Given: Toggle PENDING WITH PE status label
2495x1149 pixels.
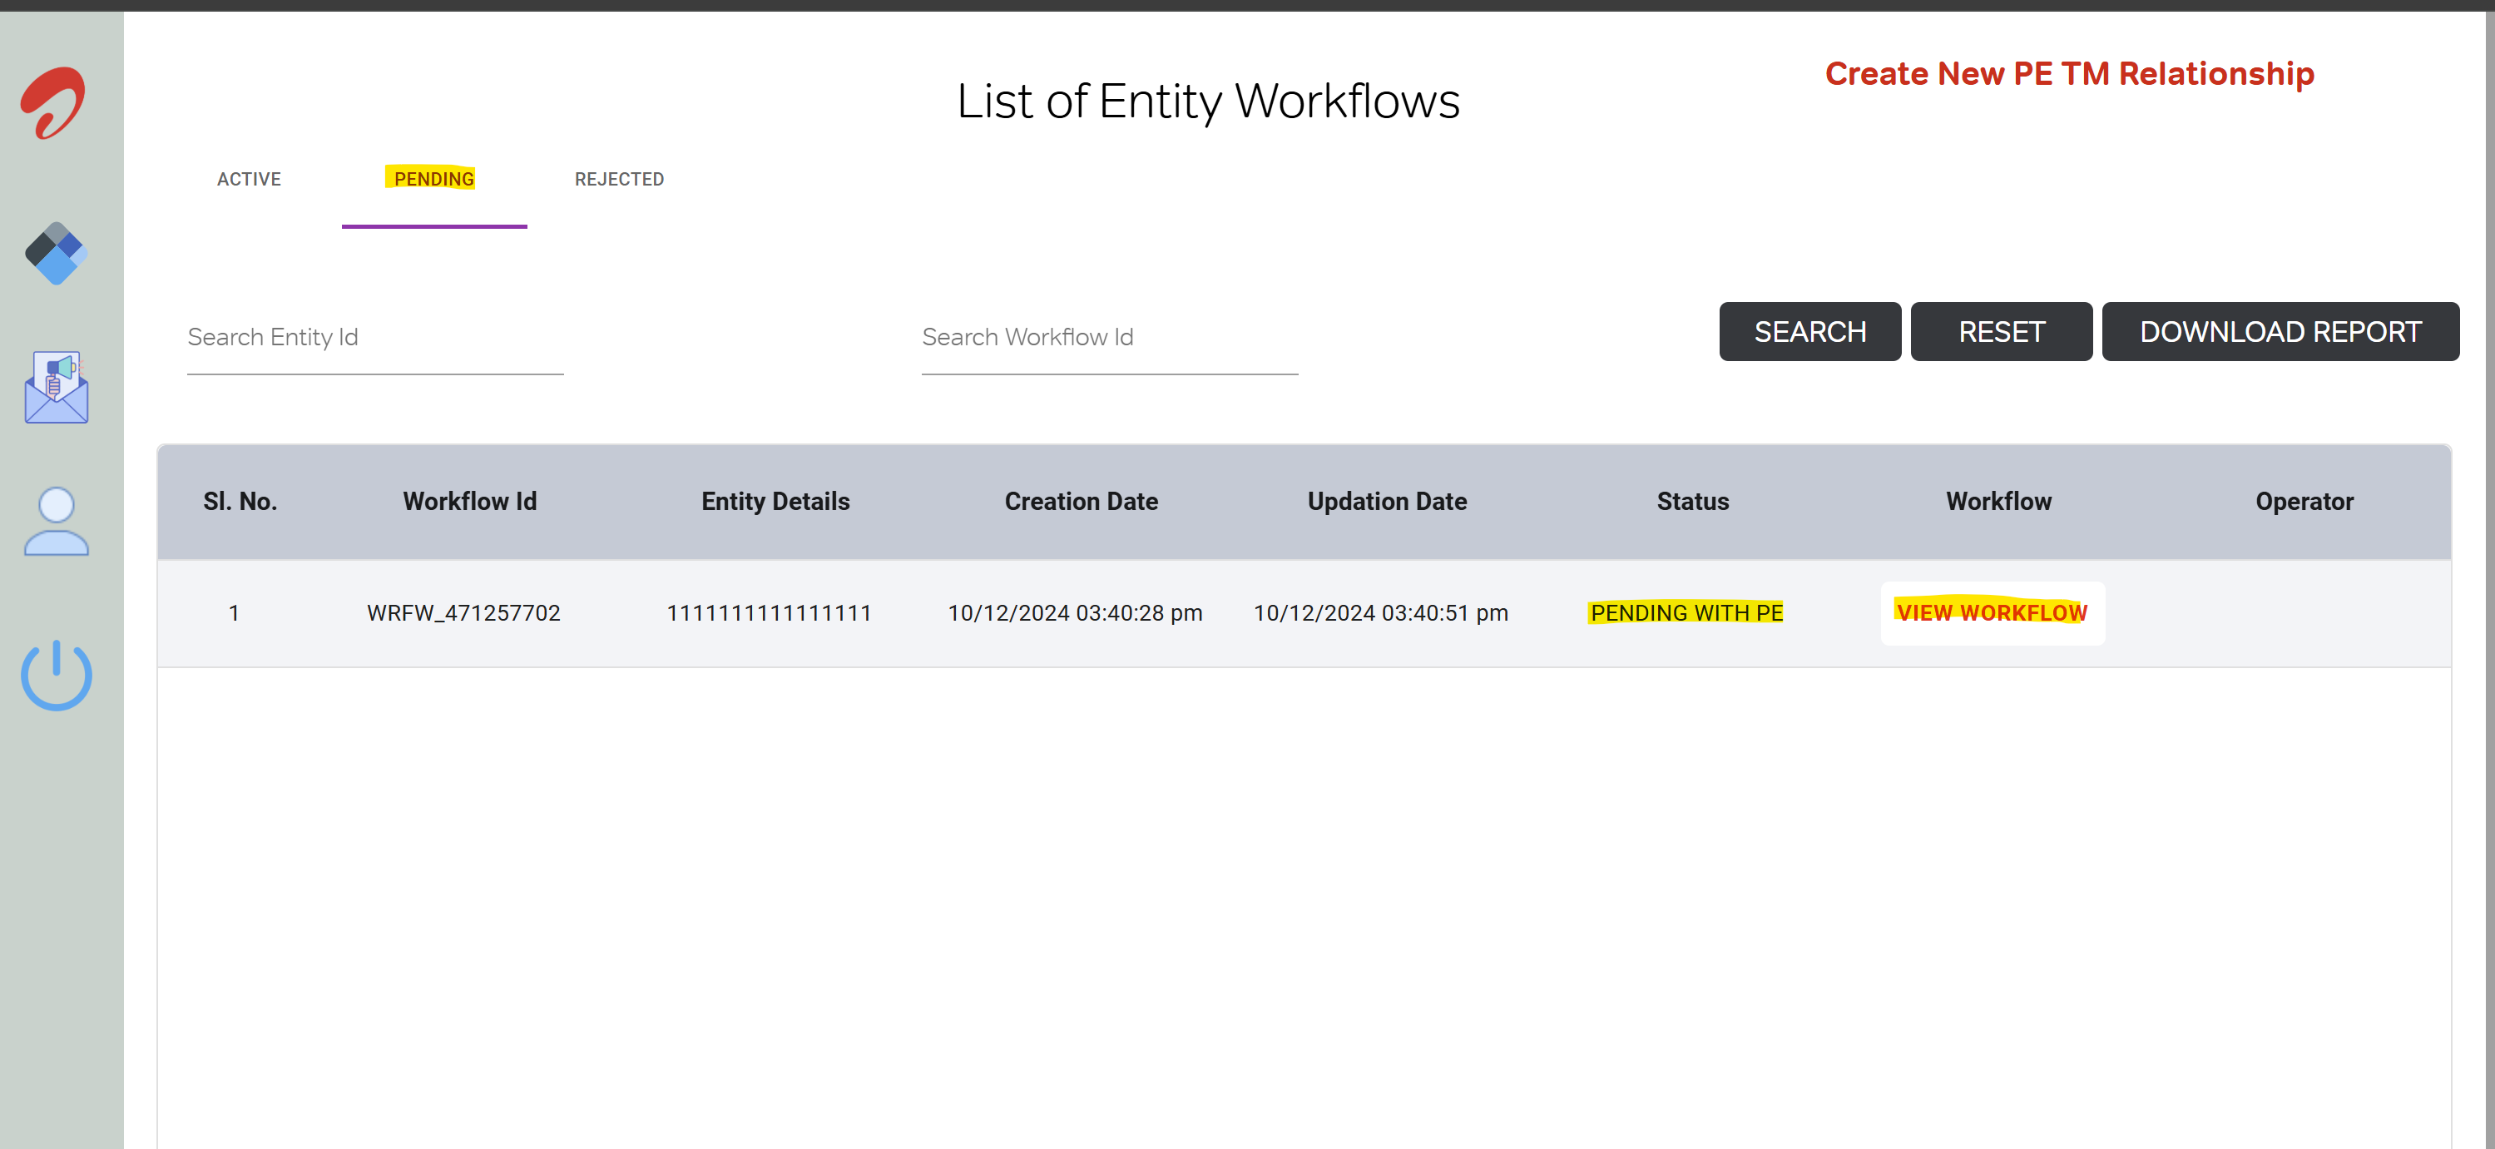Looking at the screenshot, I should click(1688, 611).
